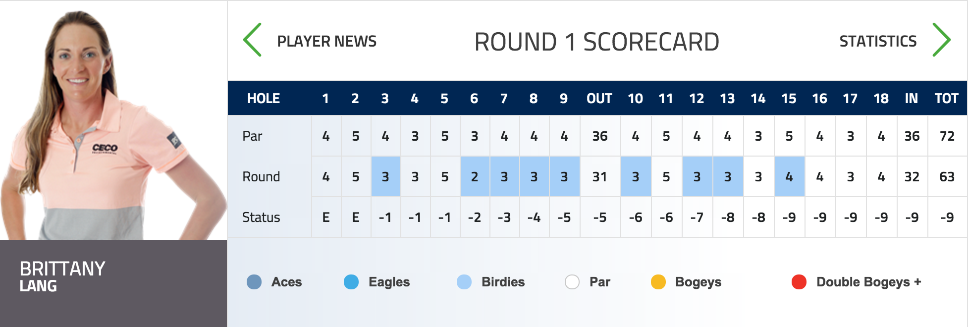Click the green right arrow chevron
968x327 pixels.
(x=941, y=40)
